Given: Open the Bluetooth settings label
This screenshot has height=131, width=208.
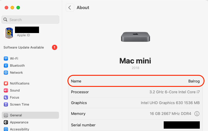Looking at the screenshot, I should click(17, 65).
